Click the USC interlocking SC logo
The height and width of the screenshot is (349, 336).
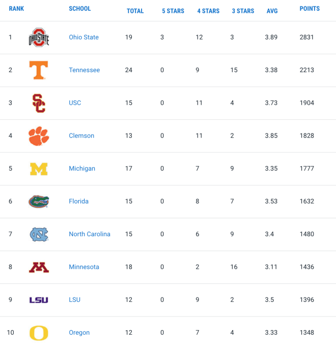tap(39, 103)
